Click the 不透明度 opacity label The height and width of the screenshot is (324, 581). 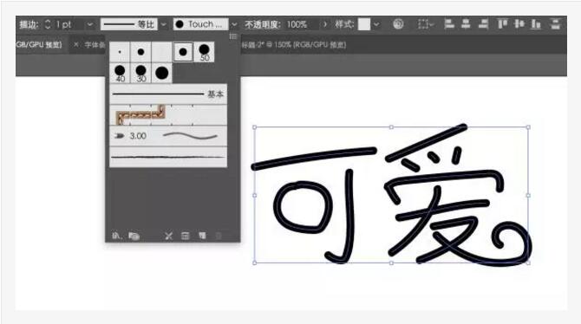(263, 24)
